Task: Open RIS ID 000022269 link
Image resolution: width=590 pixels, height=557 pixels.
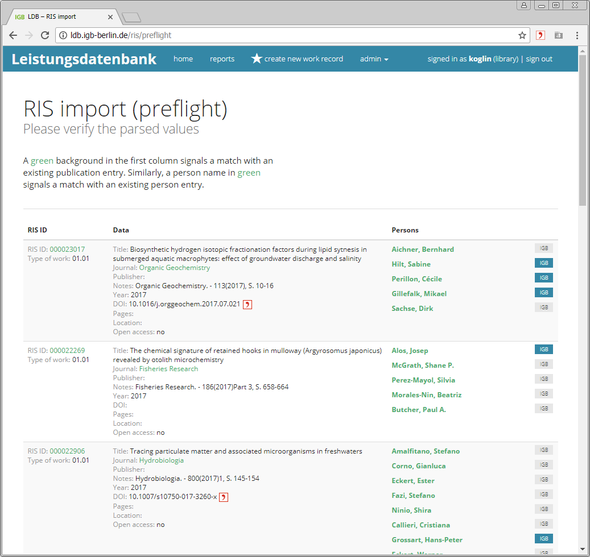Action: (67, 351)
